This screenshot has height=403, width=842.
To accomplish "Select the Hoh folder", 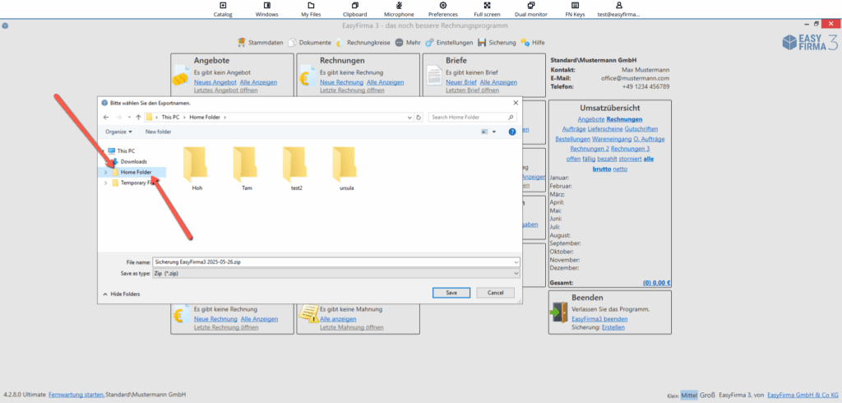I will [x=197, y=168].
